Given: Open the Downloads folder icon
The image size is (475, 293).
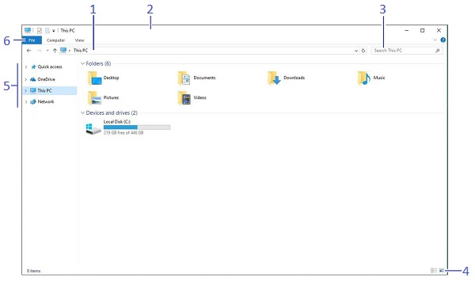Looking at the screenshot, I should click(274, 78).
